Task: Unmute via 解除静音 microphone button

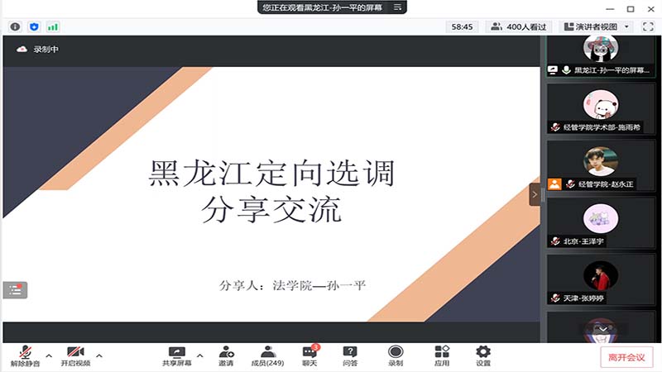Action: [x=26, y=356]
